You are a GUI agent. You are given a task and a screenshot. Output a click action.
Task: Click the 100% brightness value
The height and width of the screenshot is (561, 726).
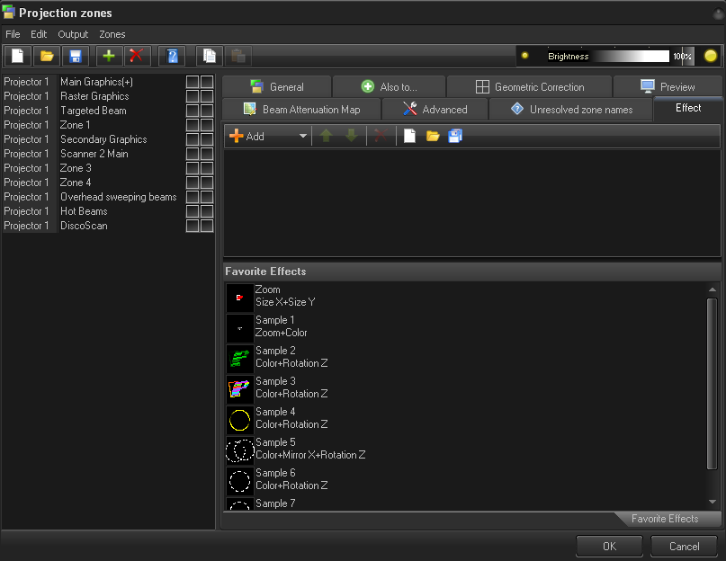tap(682, 56)
